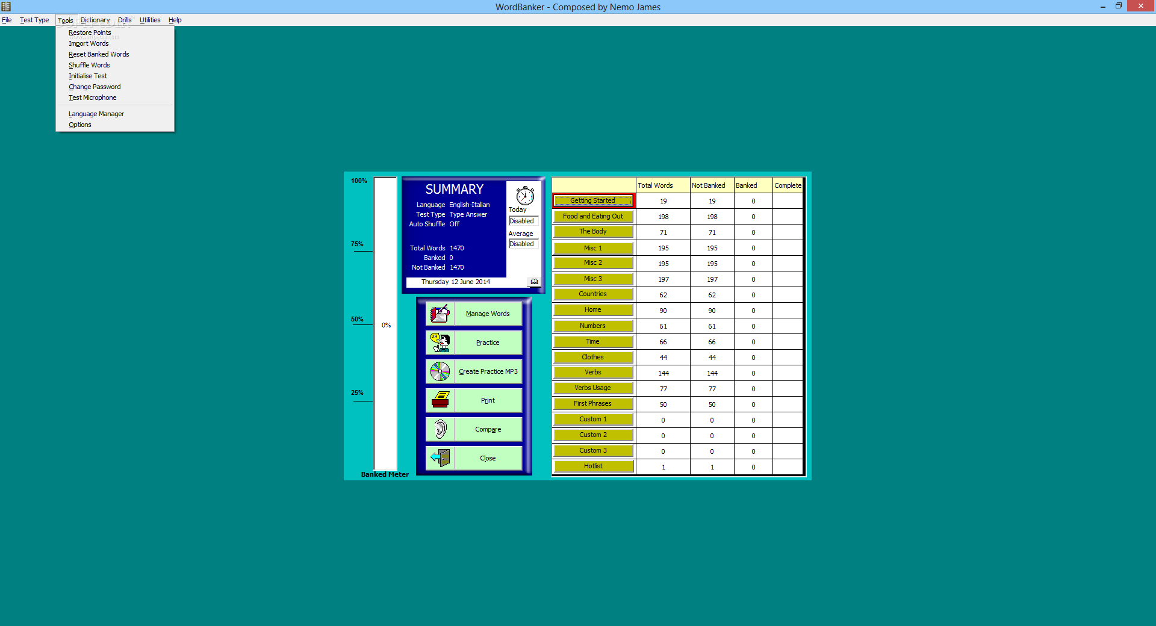Click the Thursday 12 June 2014 date bar
The height and width of the screenshot is (626, 1156).
click(x=467, y=282)
